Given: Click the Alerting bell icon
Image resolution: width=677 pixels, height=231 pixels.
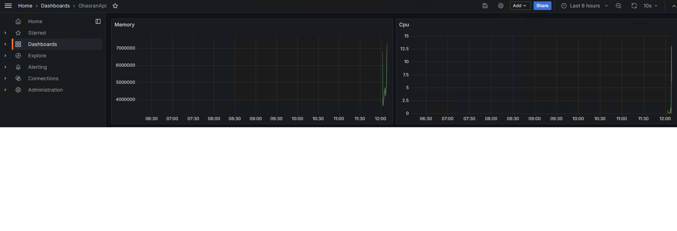Looking at the screenshot, I should 18,67.
